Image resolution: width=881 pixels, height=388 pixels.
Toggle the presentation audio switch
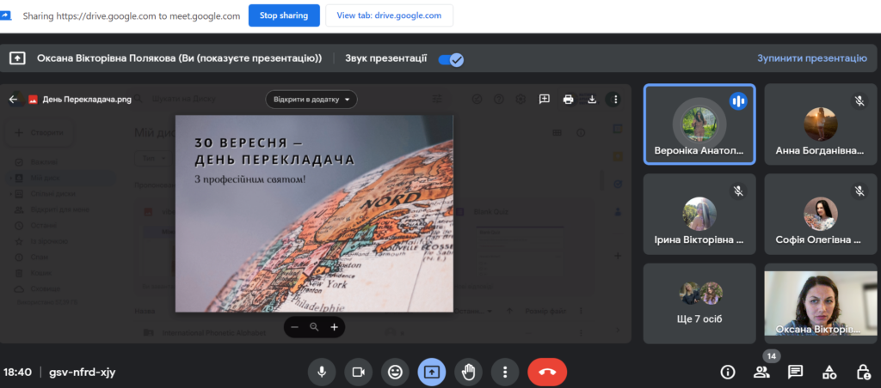[451, 59]
